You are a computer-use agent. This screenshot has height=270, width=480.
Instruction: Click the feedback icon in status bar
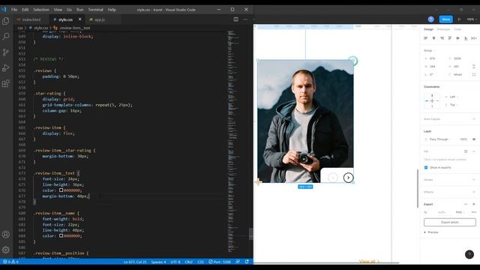click(x=238, y=262)
